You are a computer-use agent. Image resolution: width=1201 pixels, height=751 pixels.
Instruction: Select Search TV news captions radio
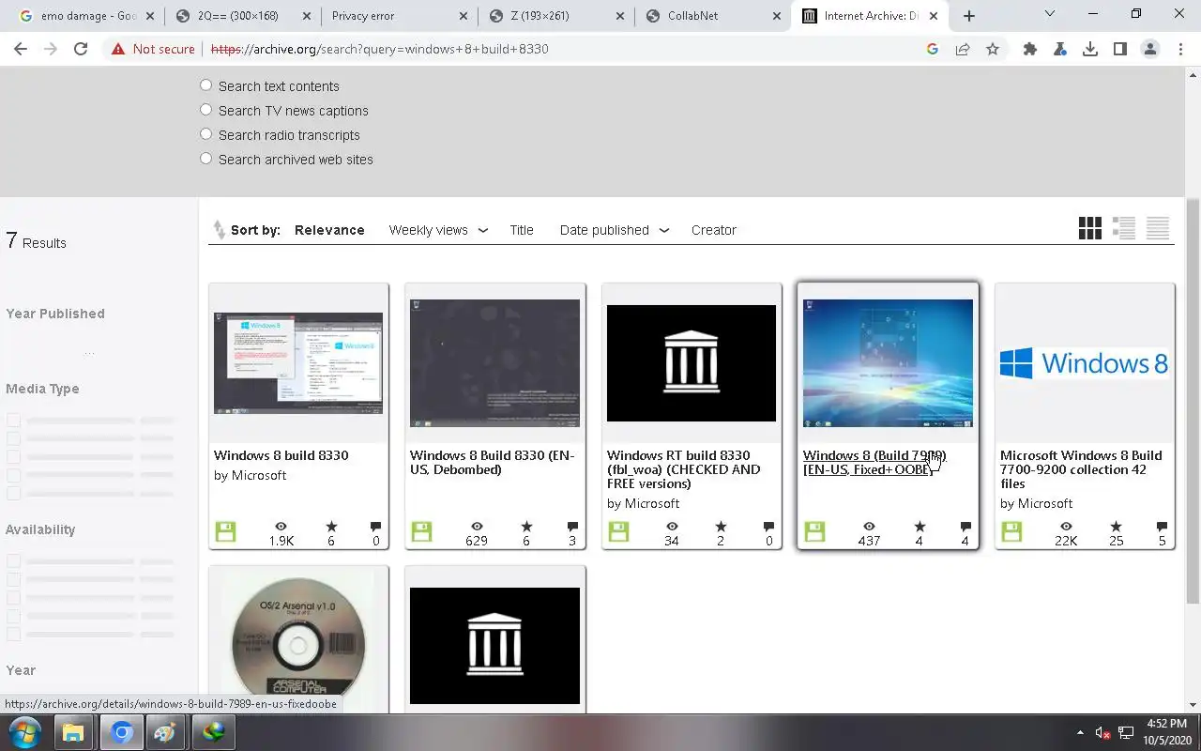tap(205, 110)
